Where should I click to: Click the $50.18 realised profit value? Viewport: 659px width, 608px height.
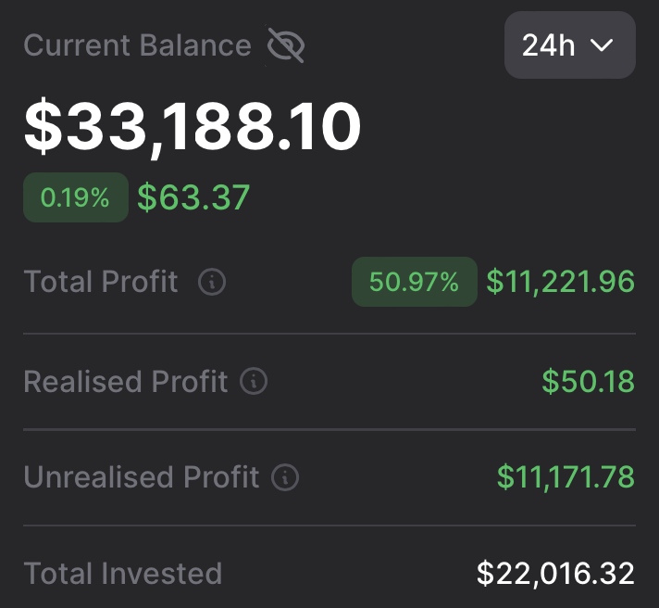click(x=589, y=381)
